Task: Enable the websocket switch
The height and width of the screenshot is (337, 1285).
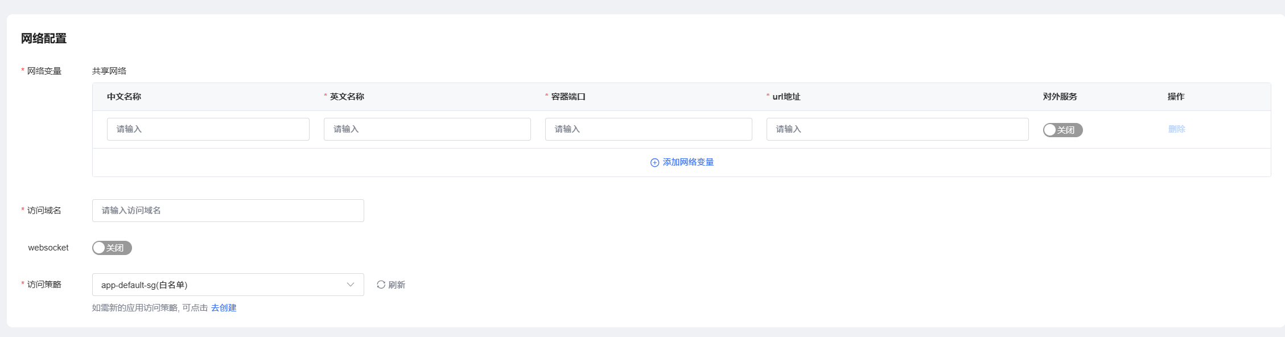Action: tap(112, 248)
